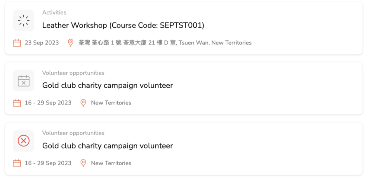Click Volunteer opportunities label above the cancelled-calendar card title

tap(73, 73)
